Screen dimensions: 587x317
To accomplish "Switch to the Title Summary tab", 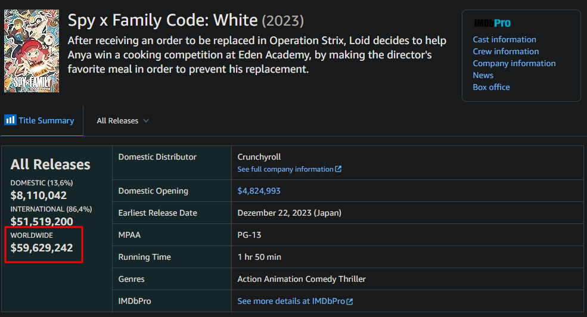I will [39, 120].
